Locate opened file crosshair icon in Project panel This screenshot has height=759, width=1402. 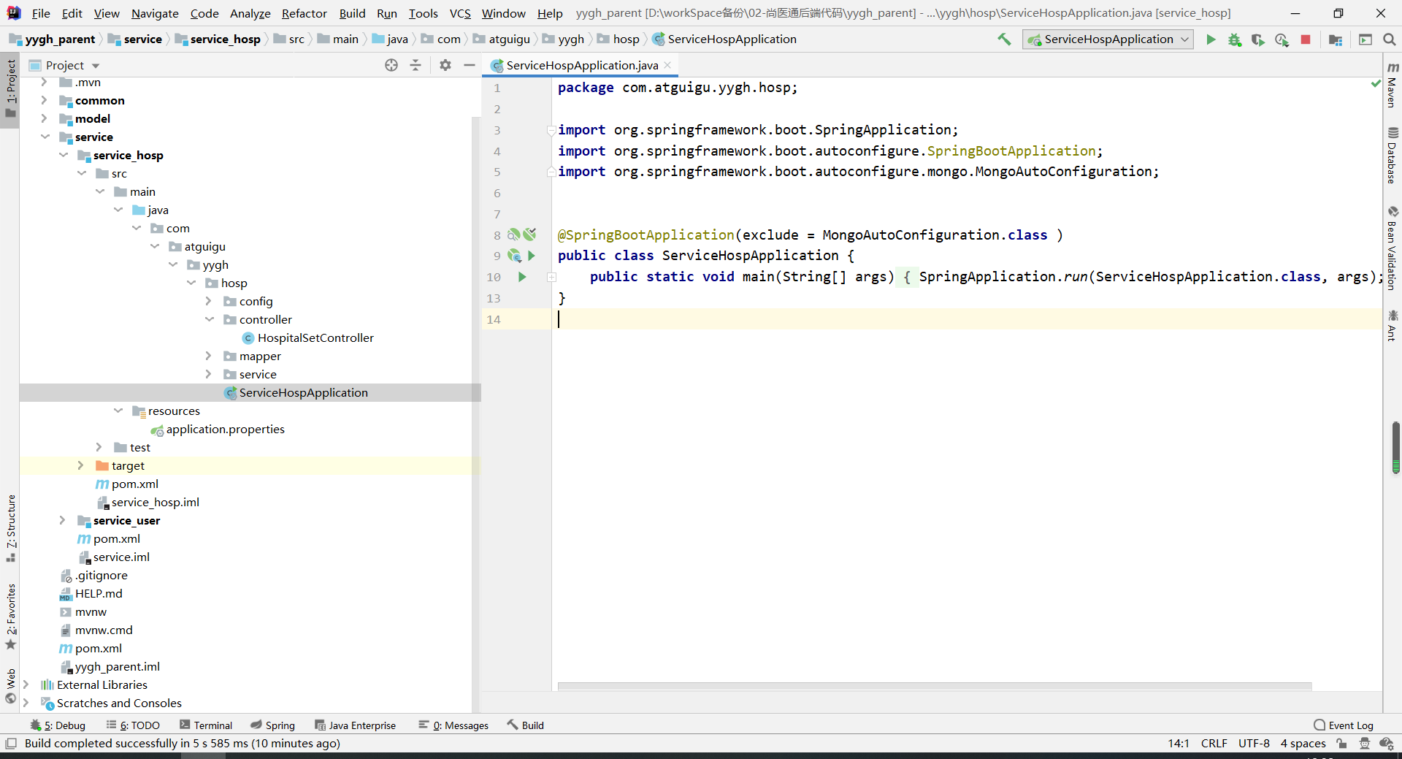391,65
